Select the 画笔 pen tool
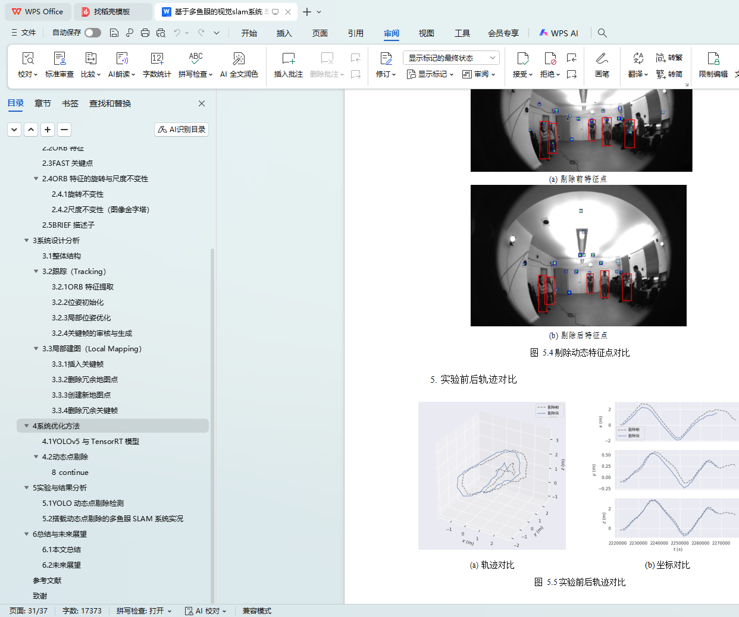 602,64
